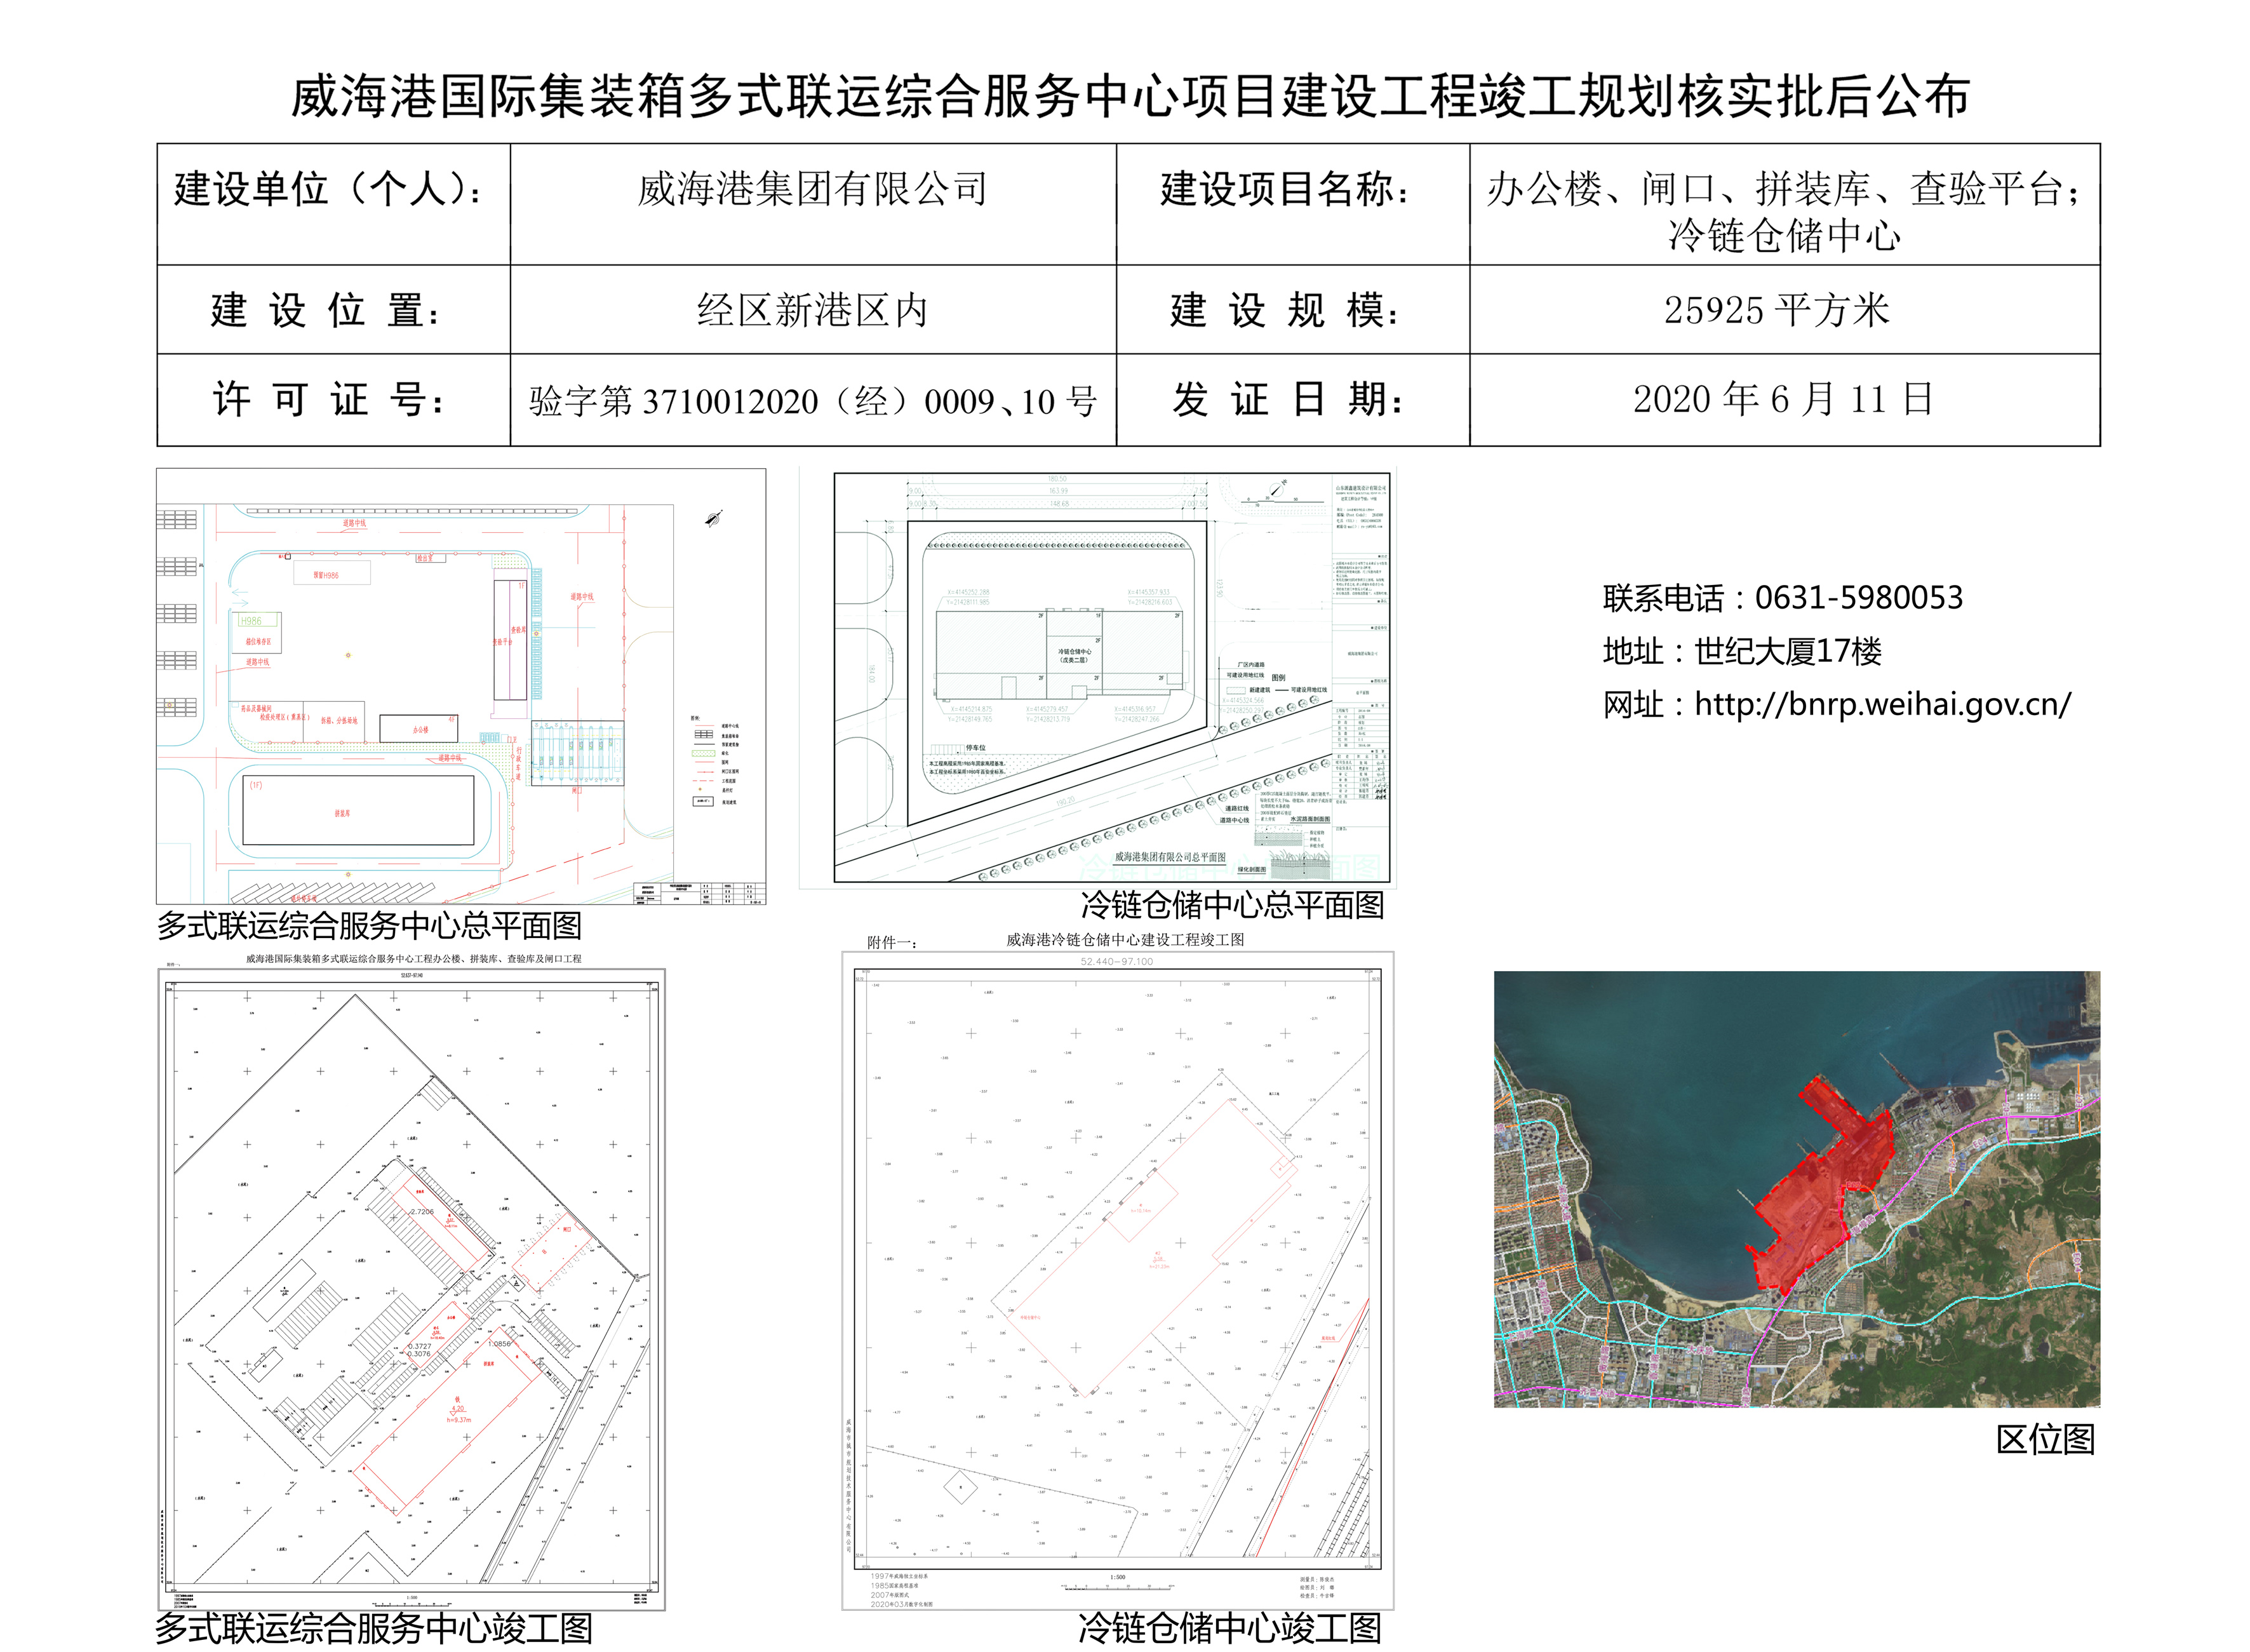Click the 经区新港区内 location cell
Viewport: 2250px width, 1652px height.
click(x=812, y=311)
